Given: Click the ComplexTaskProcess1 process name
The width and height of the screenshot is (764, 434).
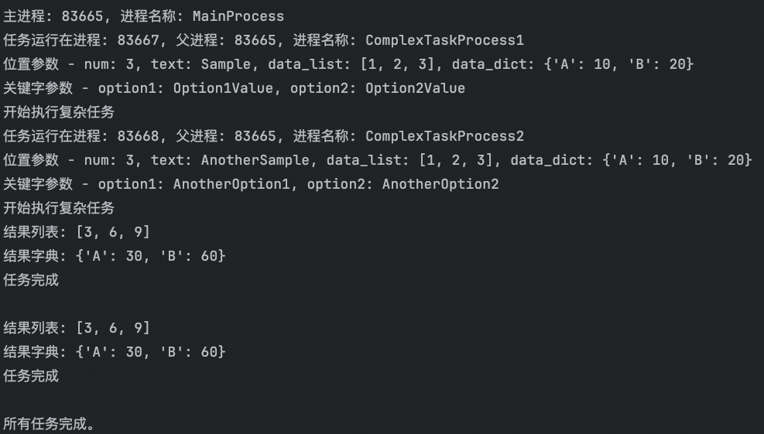Looking at the screenshot, I should point(444,40).
